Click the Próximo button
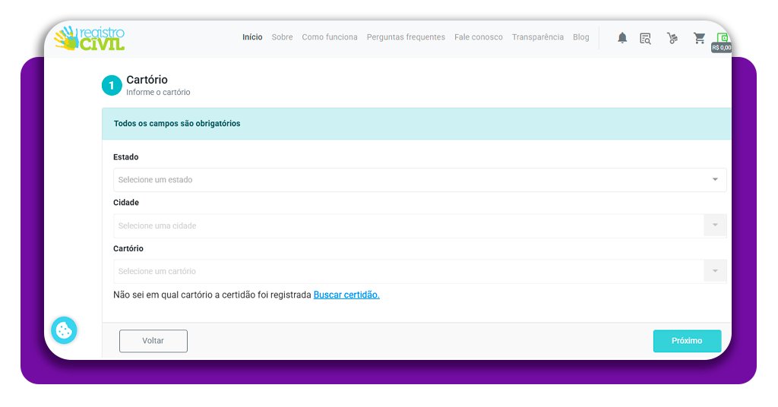The height and width of the screenshot is (407, 778). 687,341
